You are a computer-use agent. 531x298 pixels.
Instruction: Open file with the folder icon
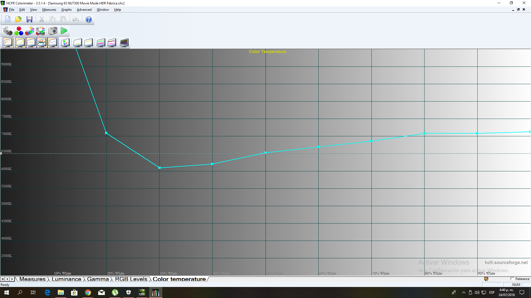pos(19,19)
